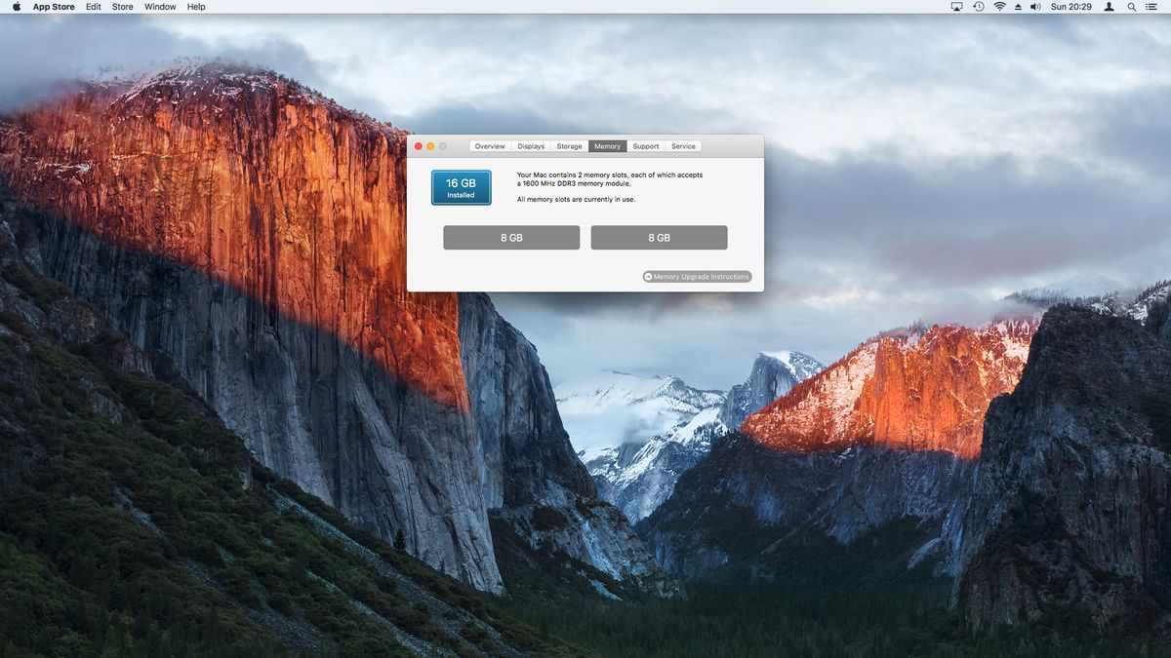Switch to the Displays tab

pos(530,145)
